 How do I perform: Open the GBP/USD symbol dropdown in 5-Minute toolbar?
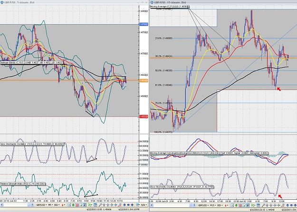point(41,205)
